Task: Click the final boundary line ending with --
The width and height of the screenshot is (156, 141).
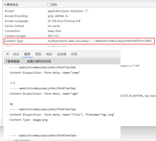Action: tap(44, 136)
